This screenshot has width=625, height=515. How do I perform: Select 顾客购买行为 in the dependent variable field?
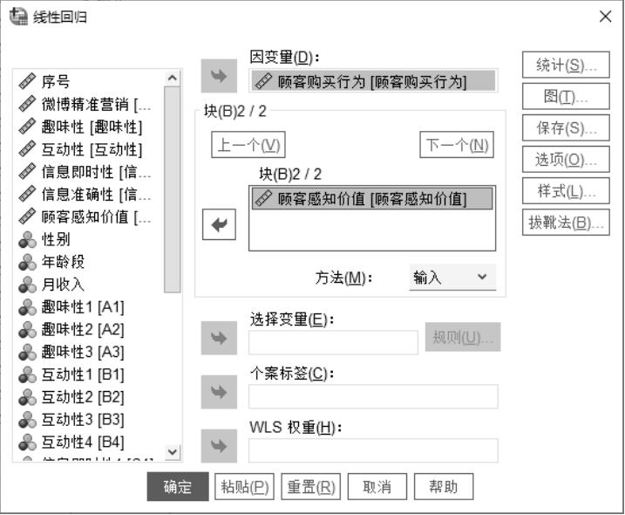tap(373, 81)
